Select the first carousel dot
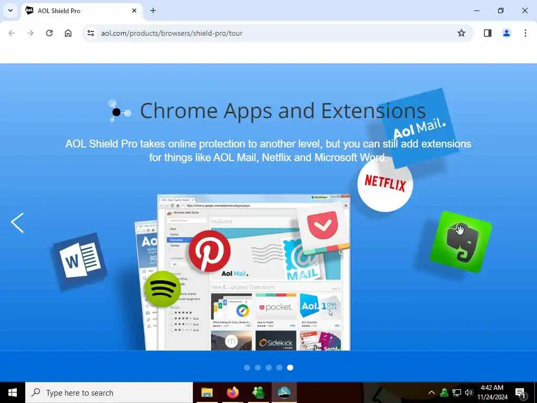 247,368
